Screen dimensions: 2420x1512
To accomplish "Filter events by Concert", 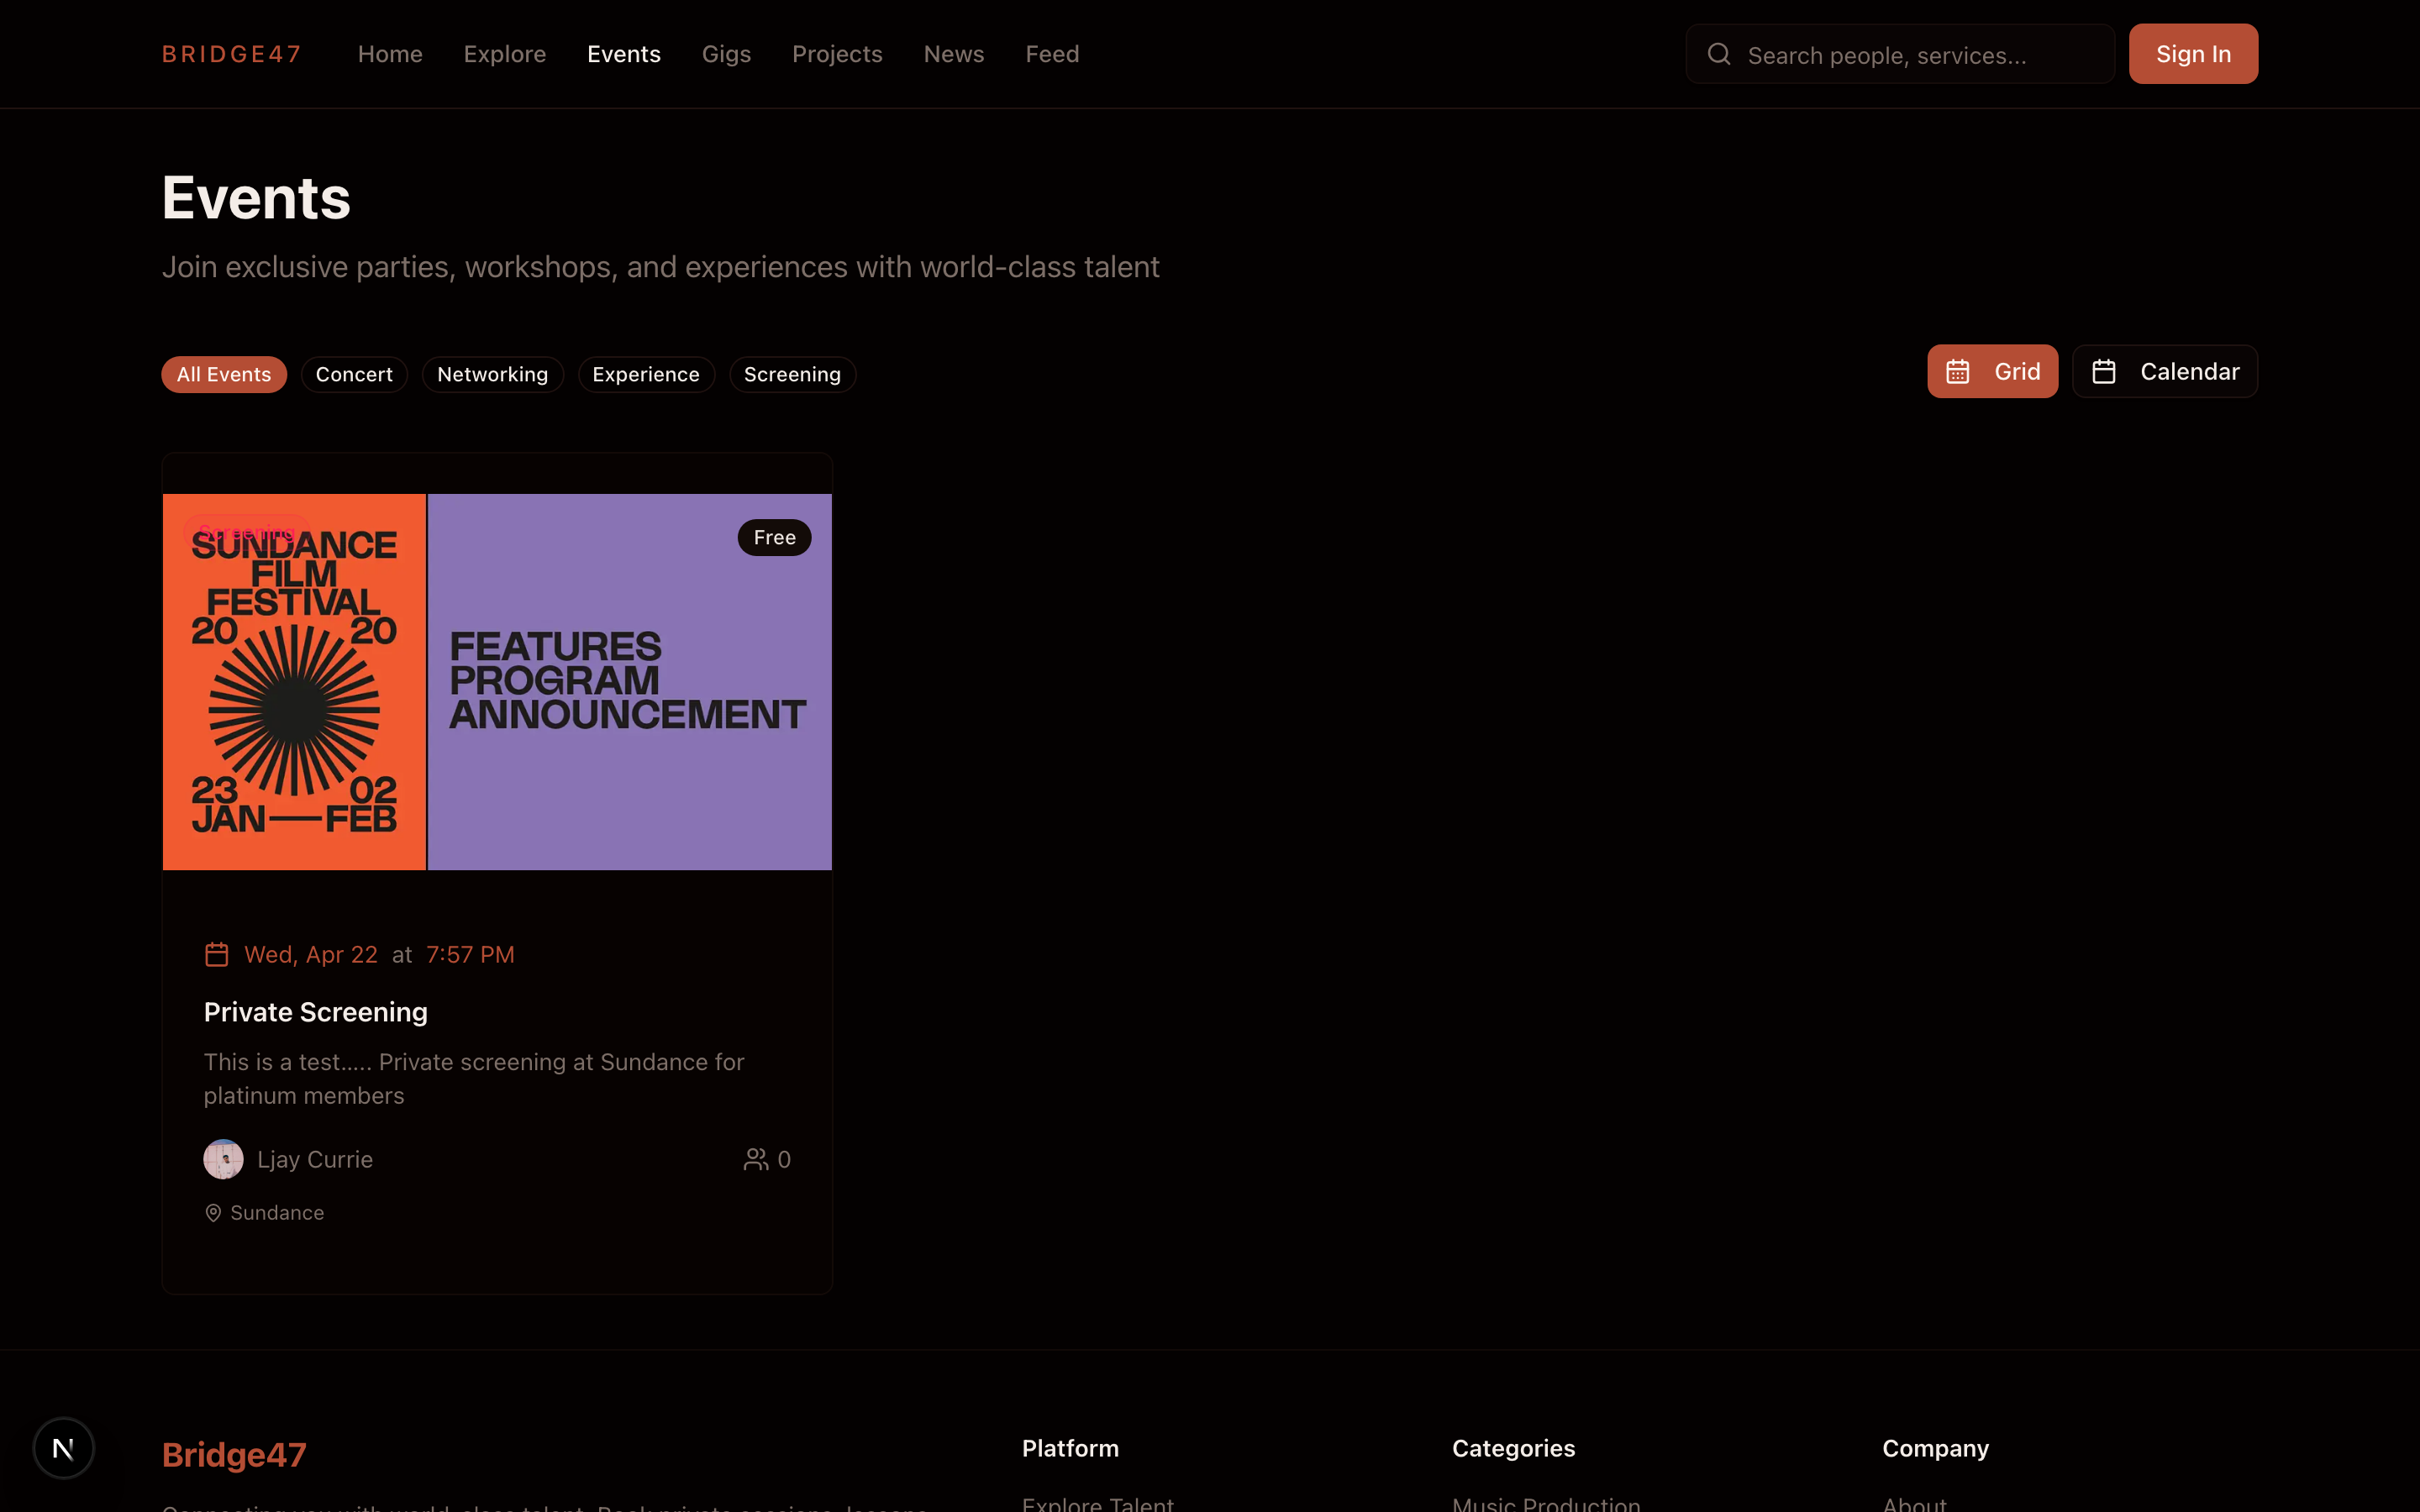I will click(x=354, y=375).
